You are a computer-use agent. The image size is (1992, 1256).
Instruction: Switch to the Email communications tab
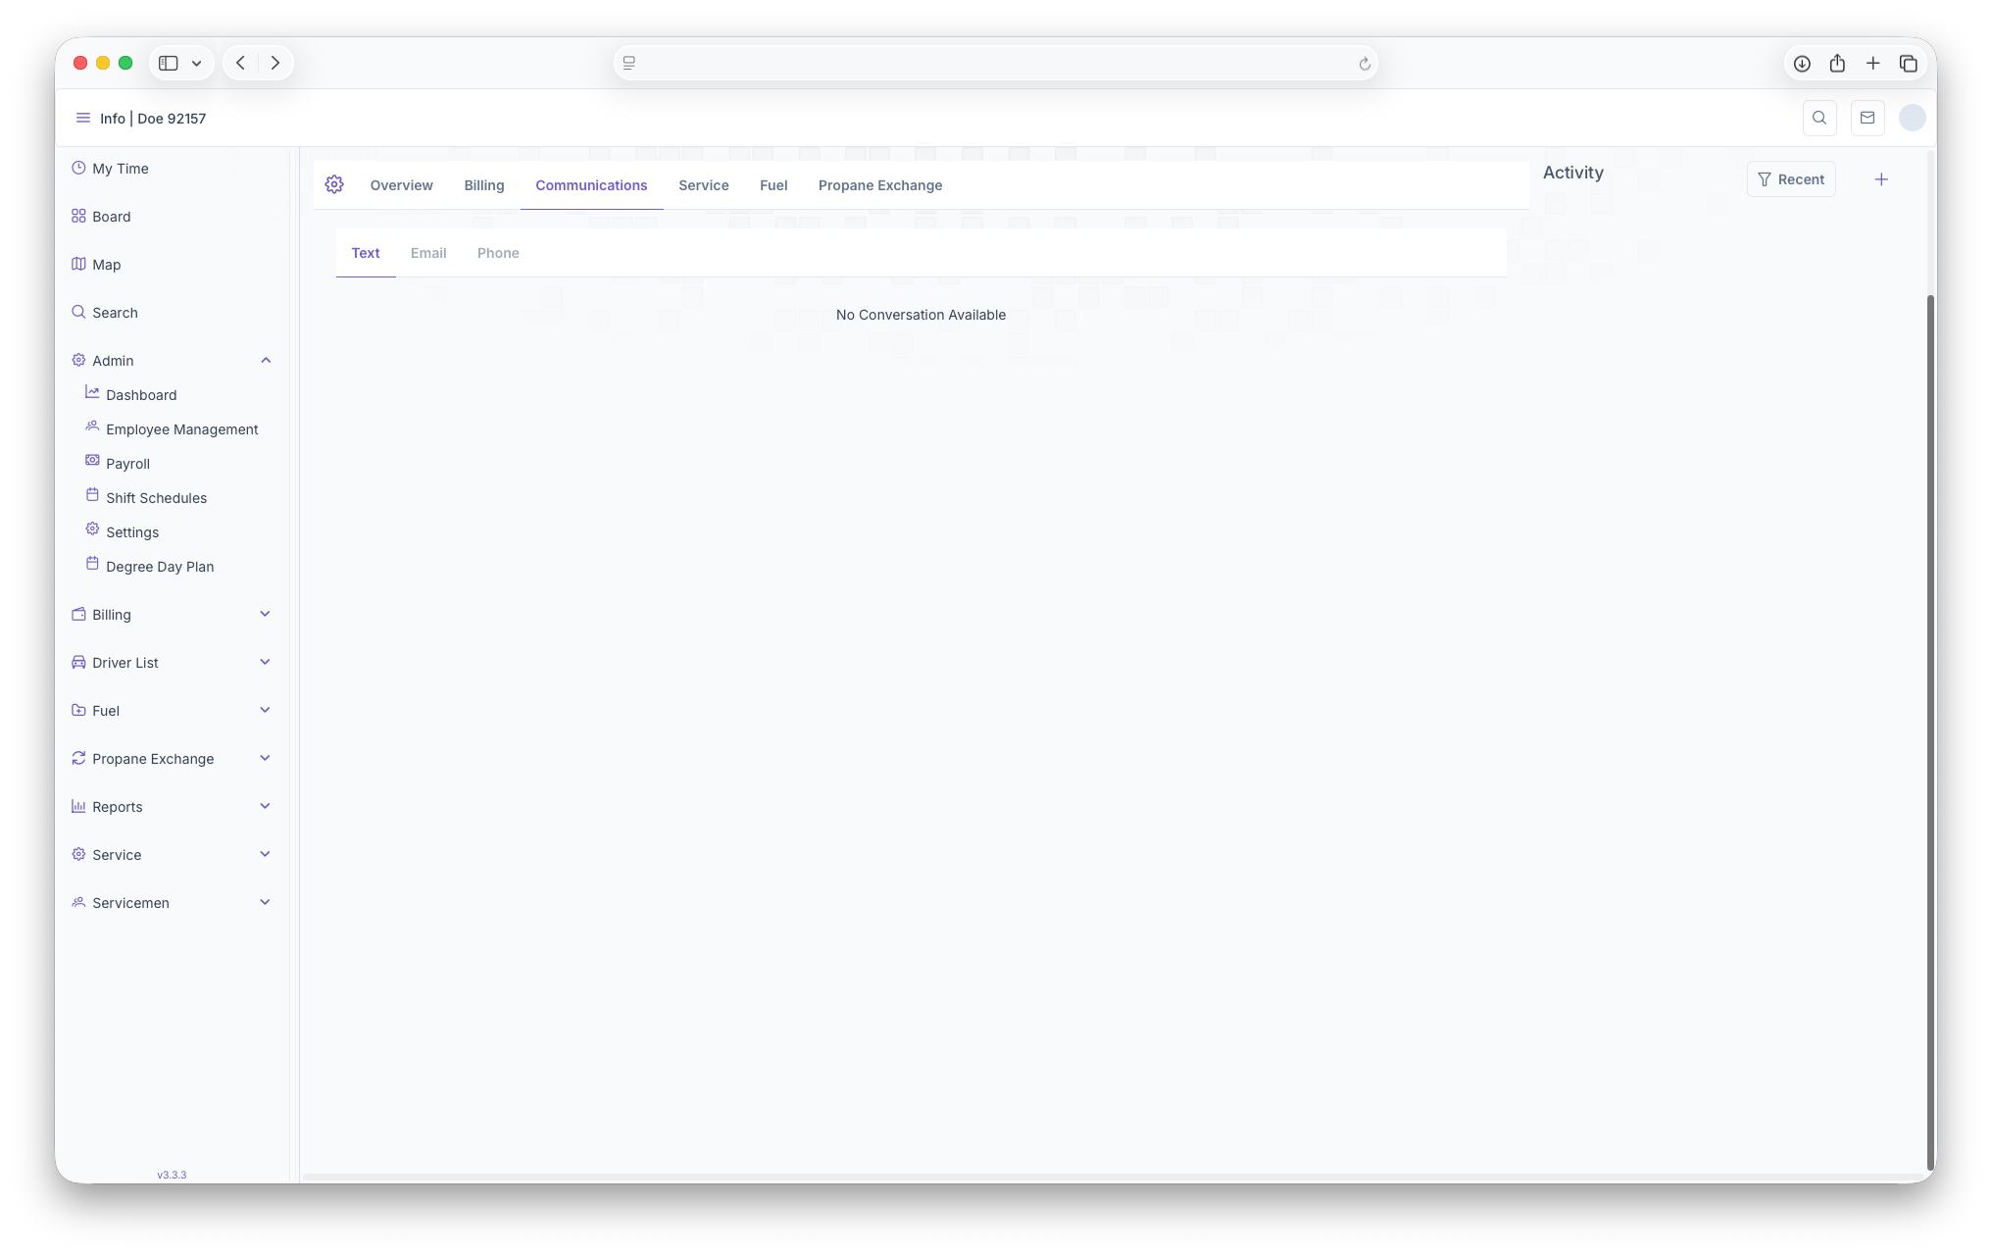pos(428,253)
